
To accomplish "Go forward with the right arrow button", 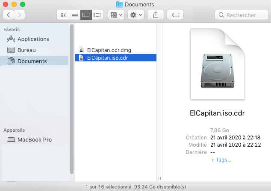I will pyautogui.click(x=19, y=15).
